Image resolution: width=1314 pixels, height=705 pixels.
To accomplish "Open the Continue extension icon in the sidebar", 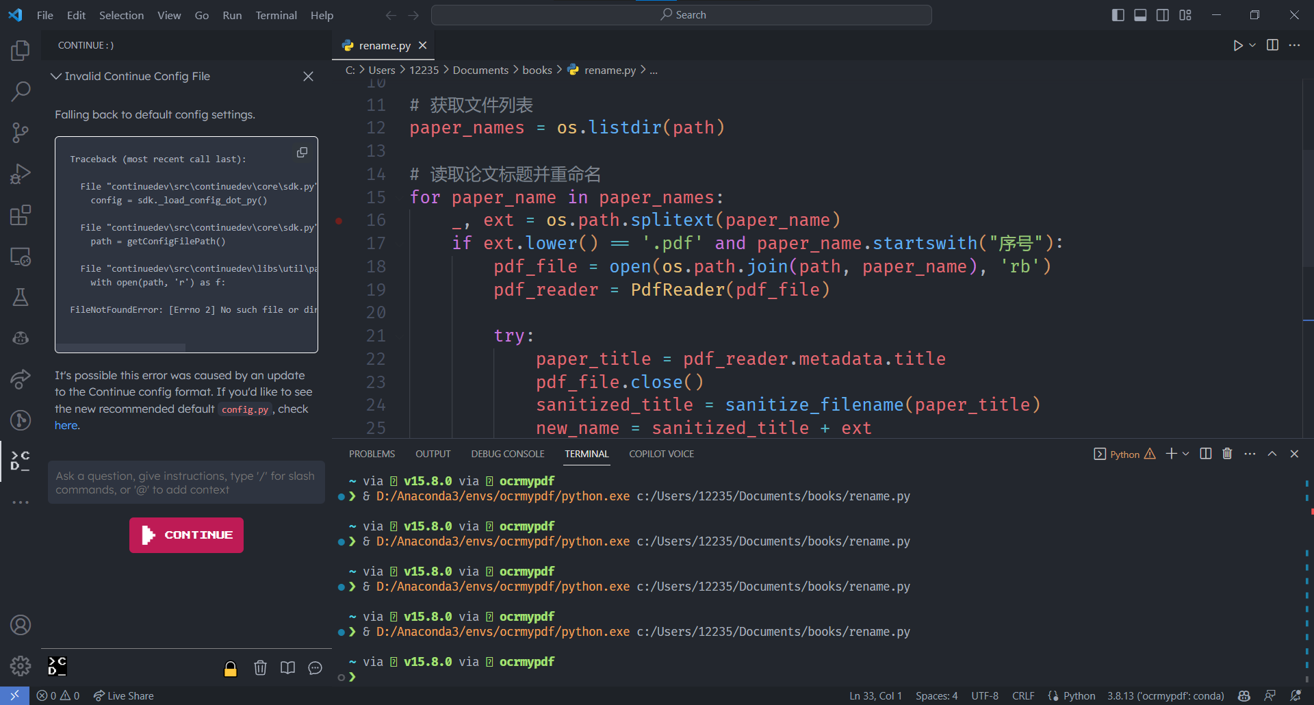I will click(21, 461).
